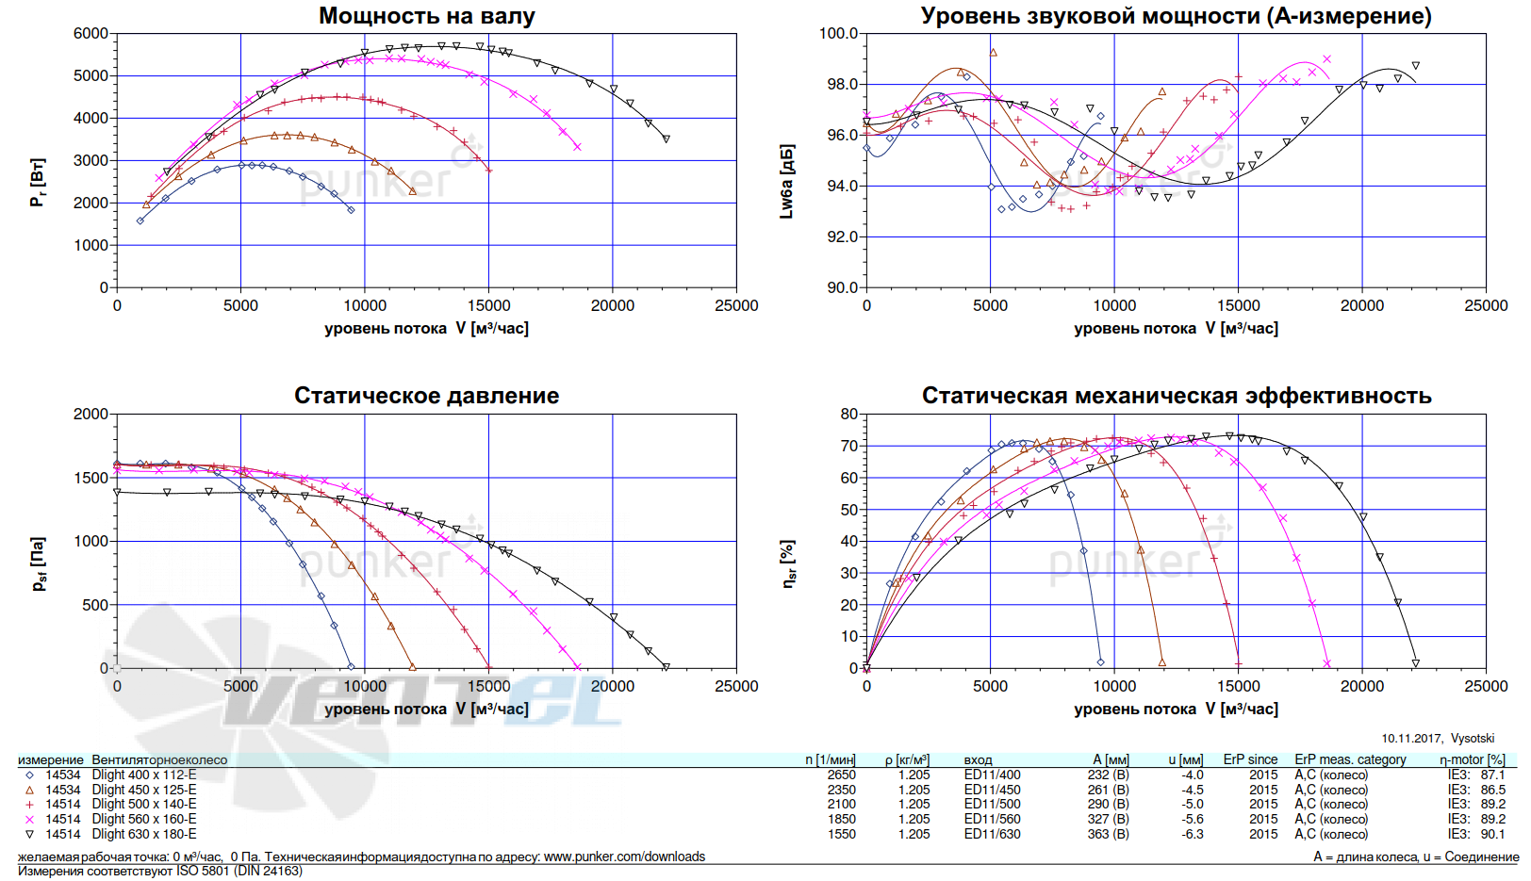This screenshot has height=881, width=1531.
Task: Click the inlet value ED11/400
Action: 992,775
